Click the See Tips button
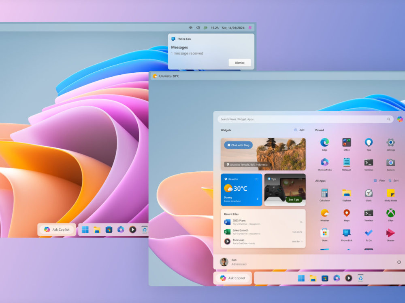This screenshot has height=303, width=405. click(294, 200)
